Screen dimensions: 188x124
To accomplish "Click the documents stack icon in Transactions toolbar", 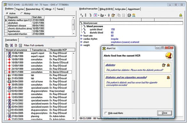I will 7,45.
